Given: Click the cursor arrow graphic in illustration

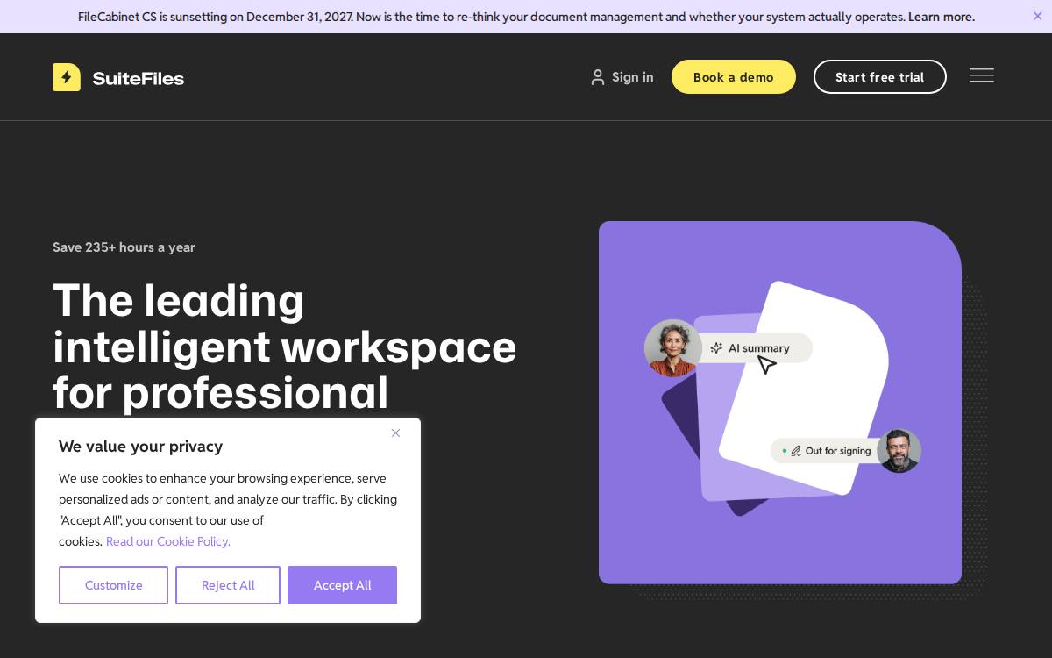Looking at the screenshot, I should (767, 364).
